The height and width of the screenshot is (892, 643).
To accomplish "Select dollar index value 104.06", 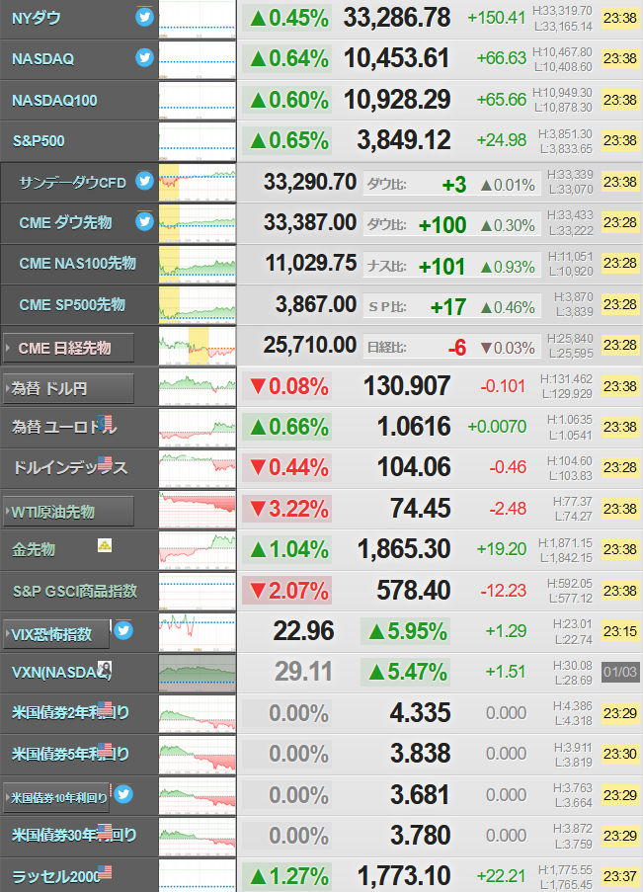I will pos(414,467).
